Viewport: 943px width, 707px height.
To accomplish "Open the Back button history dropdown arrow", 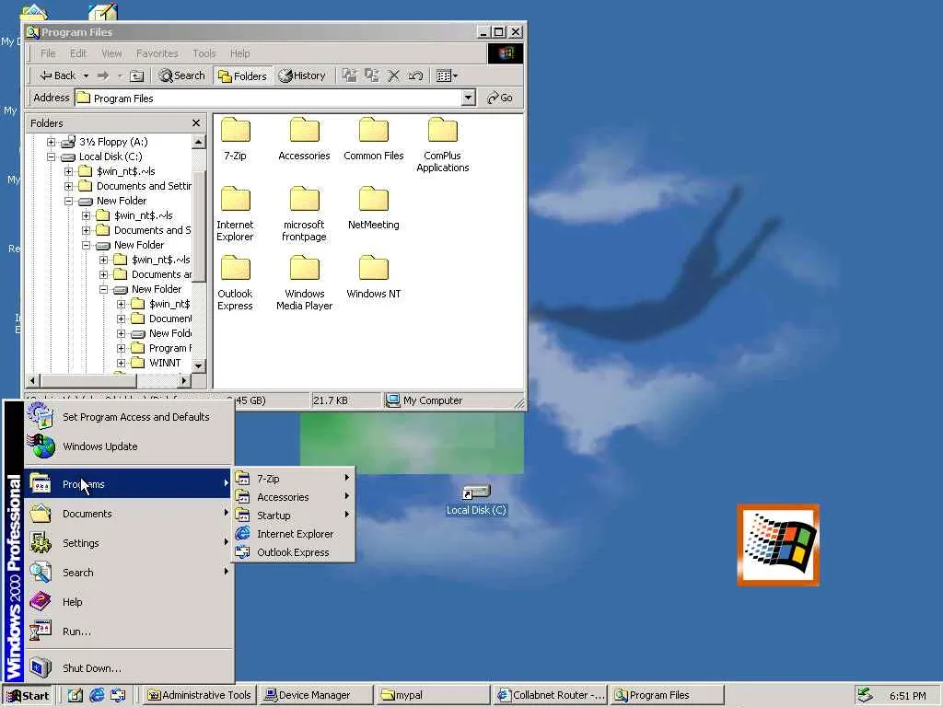I will (x=86, y=75).
